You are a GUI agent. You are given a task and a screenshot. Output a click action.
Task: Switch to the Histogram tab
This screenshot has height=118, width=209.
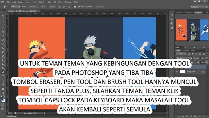[189, 13]
